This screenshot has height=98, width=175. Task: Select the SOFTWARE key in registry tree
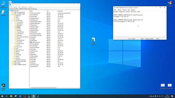[x=18, y=55]
